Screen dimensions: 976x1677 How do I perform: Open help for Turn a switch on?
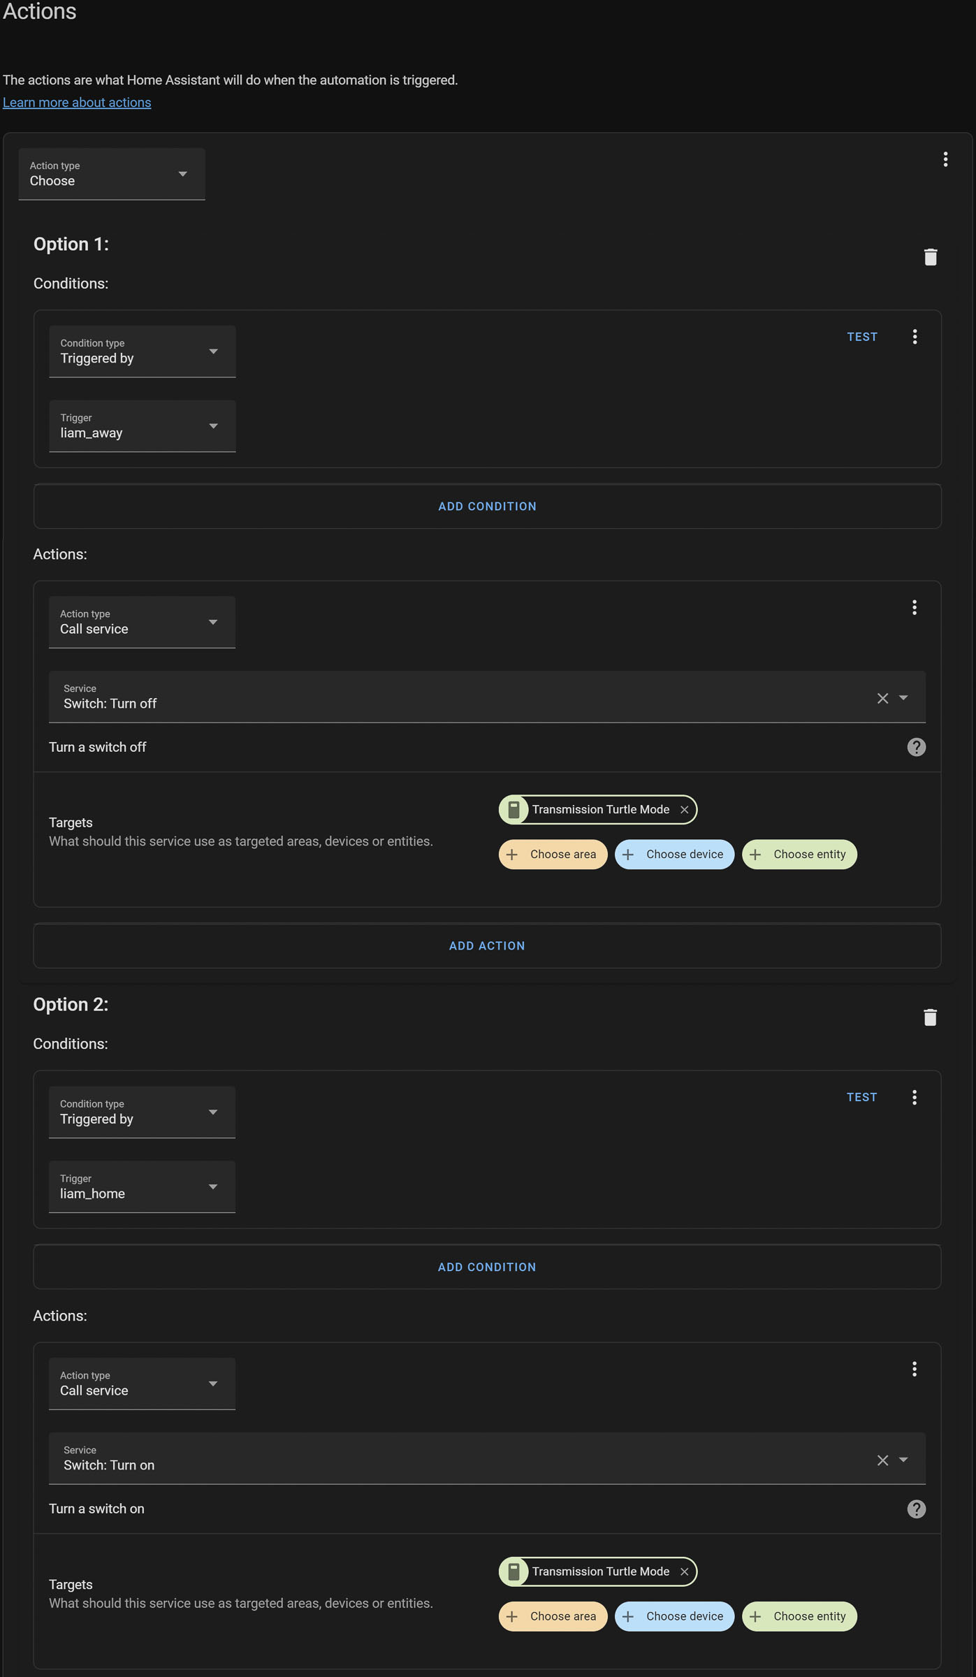(x=916, y=1509)
